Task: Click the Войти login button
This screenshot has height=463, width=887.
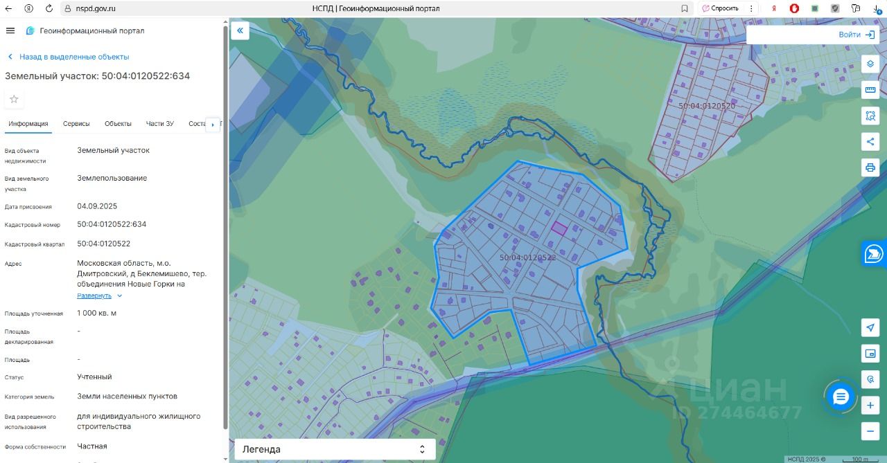Action: [857, 35]
